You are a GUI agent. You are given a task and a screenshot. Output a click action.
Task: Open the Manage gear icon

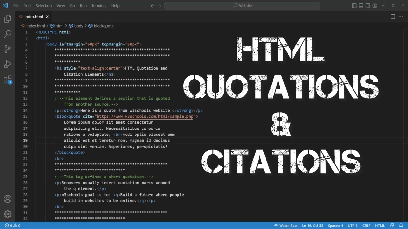point(7,214)
